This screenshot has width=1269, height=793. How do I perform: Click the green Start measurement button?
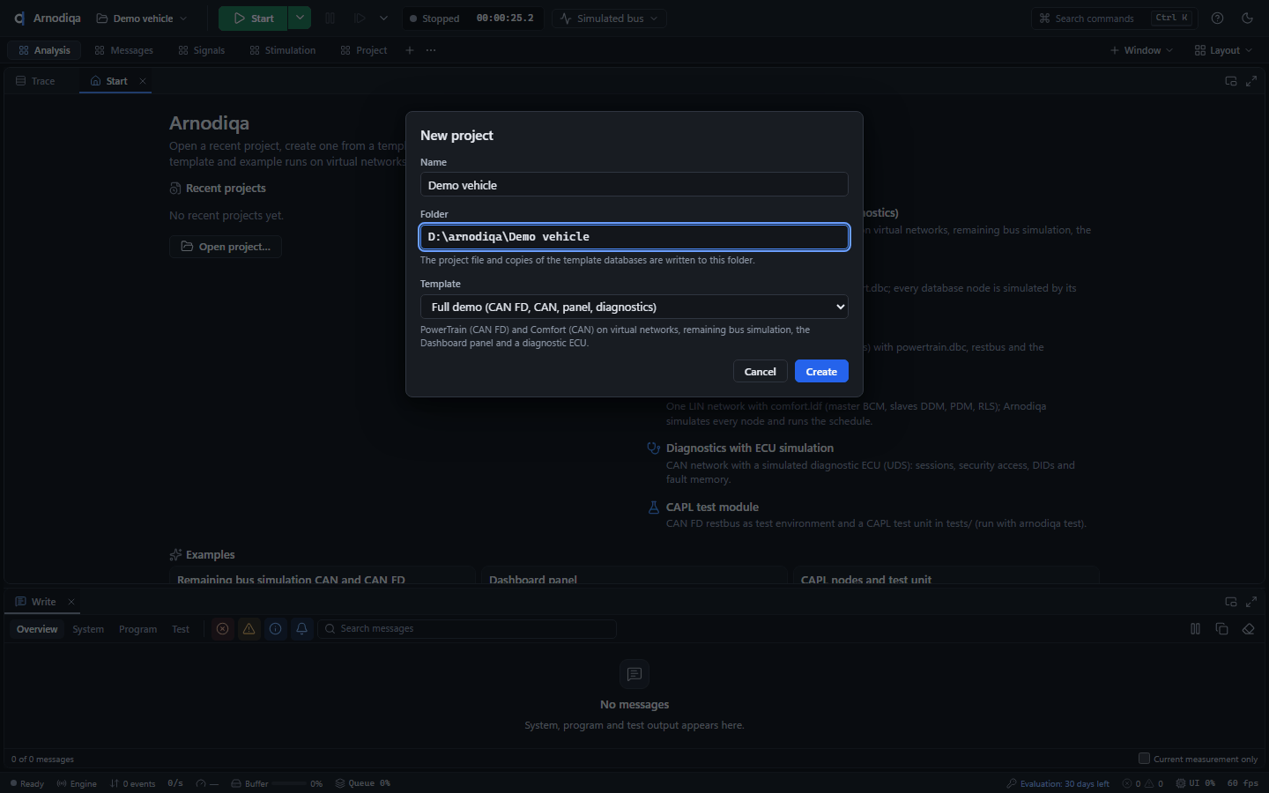tap(253, 19)
